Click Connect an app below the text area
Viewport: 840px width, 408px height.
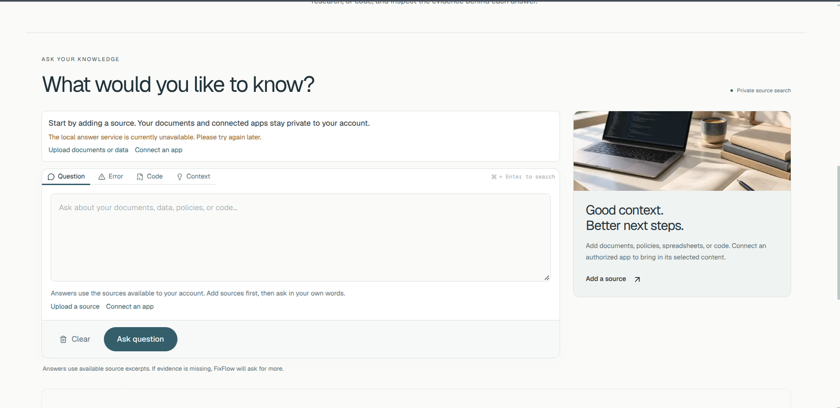[x=130, y=307]
